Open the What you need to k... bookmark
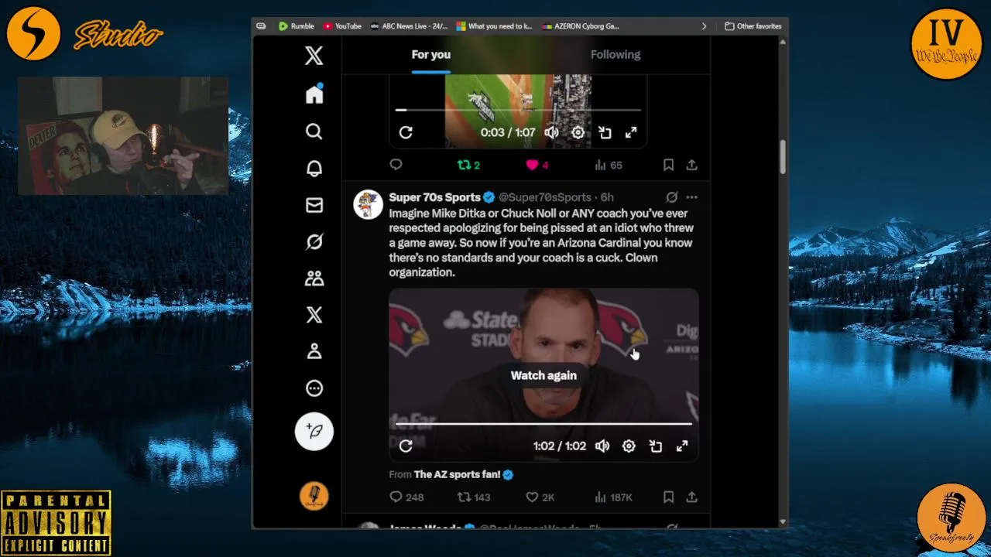This screenshot has width=991, height=557. click(495, 26)
